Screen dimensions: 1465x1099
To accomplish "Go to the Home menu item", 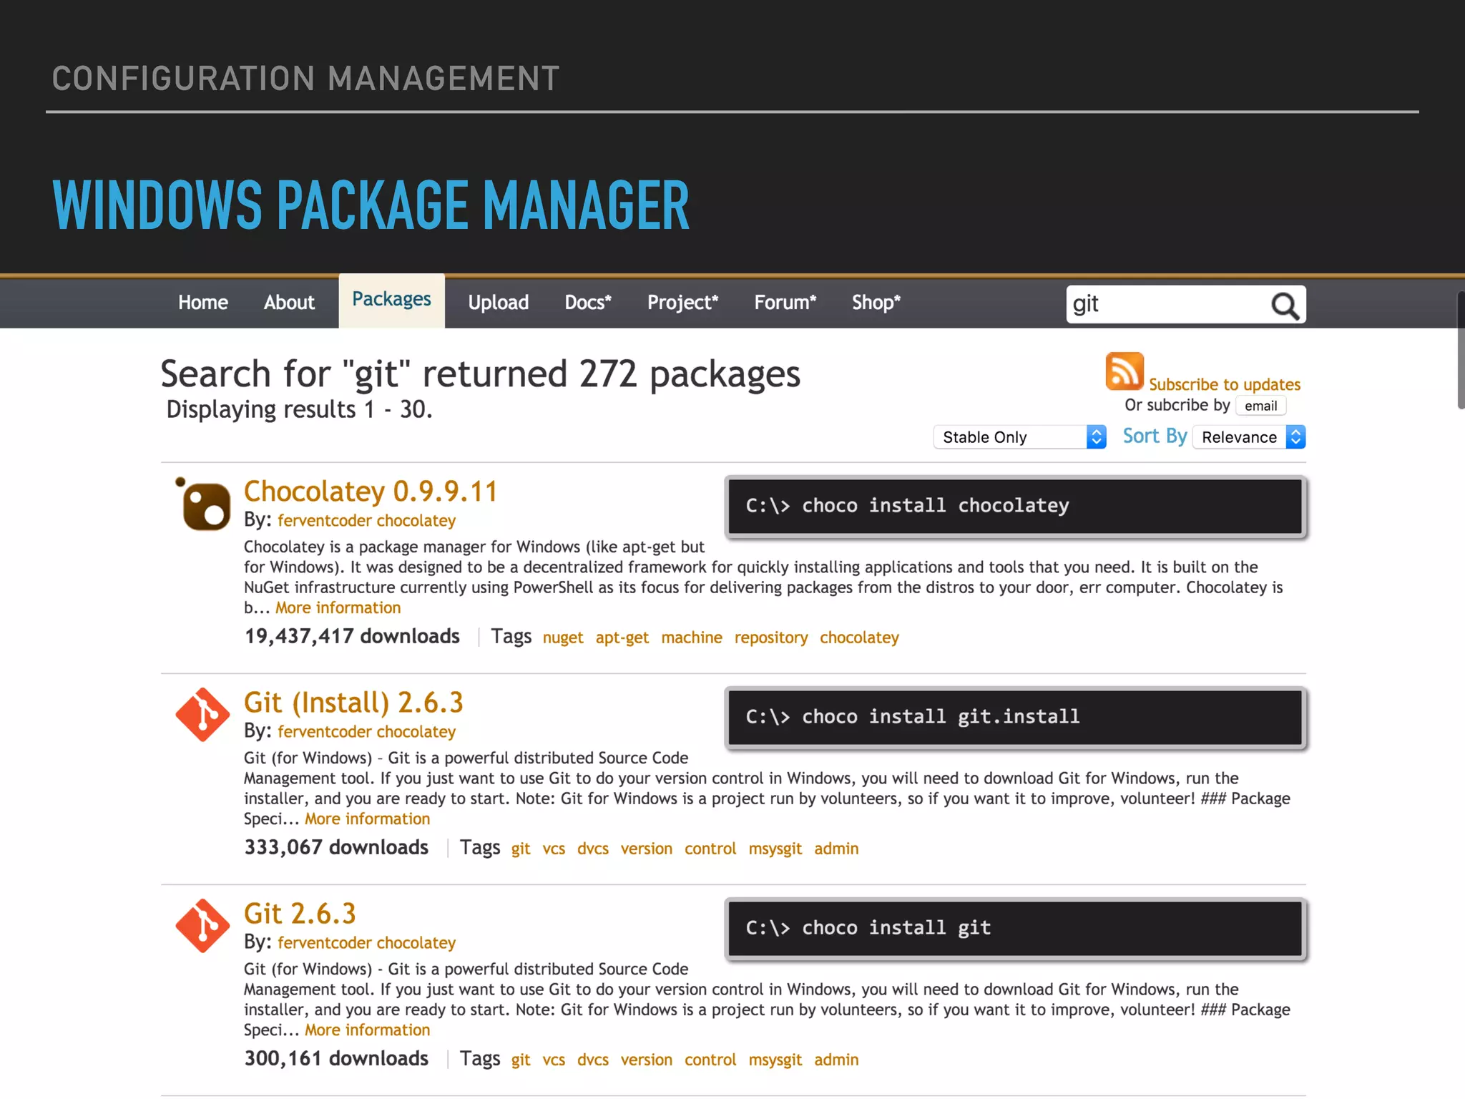I will coord(203,303).
